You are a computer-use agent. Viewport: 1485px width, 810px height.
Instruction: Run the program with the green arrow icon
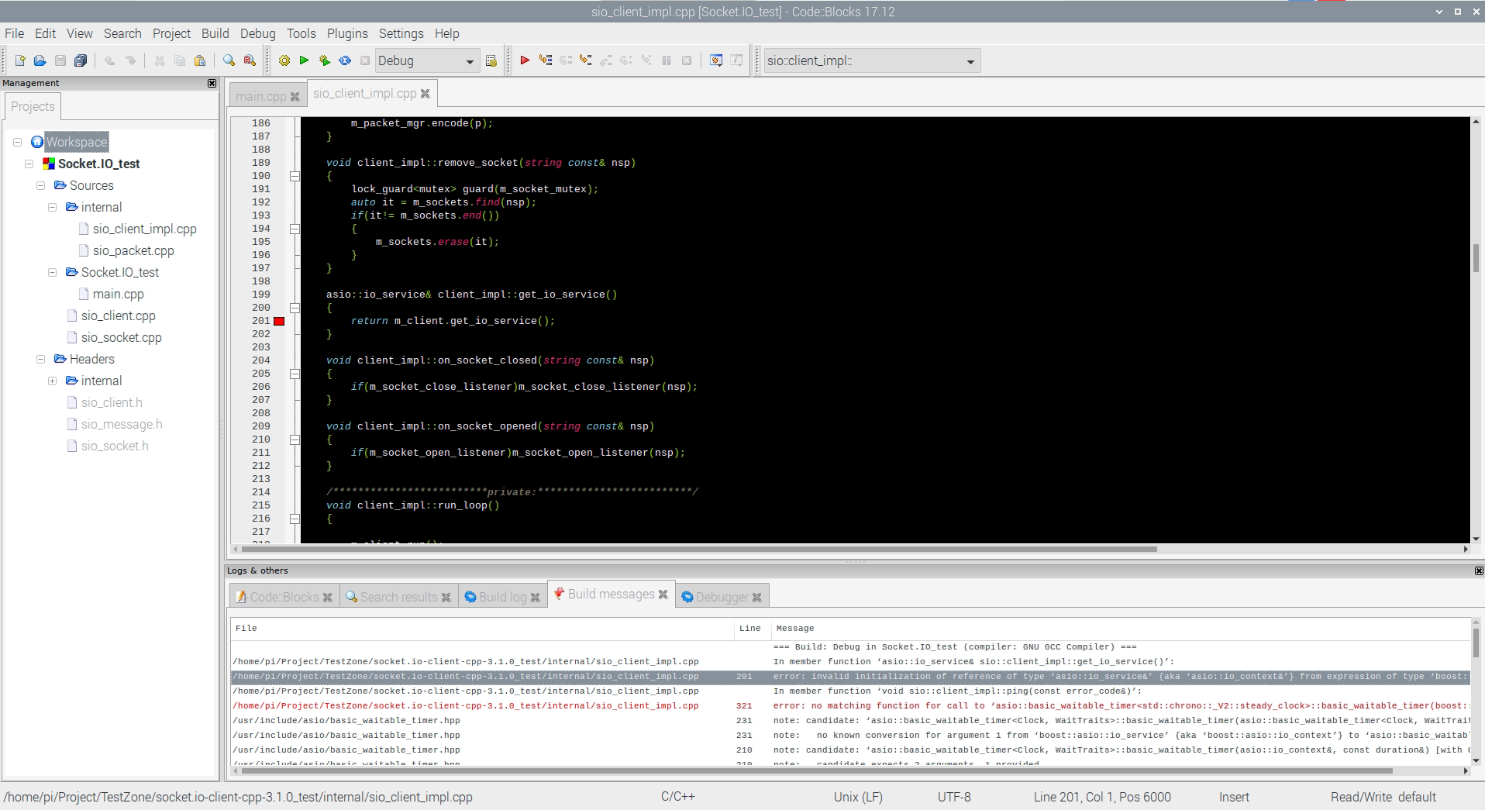pos(305,60)
